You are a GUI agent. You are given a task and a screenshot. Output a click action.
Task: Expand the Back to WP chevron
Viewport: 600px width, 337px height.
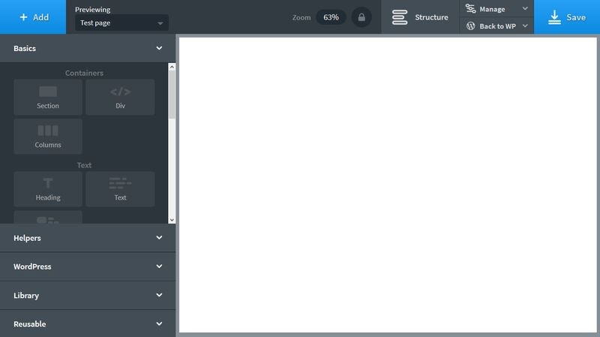click(525, 26)
